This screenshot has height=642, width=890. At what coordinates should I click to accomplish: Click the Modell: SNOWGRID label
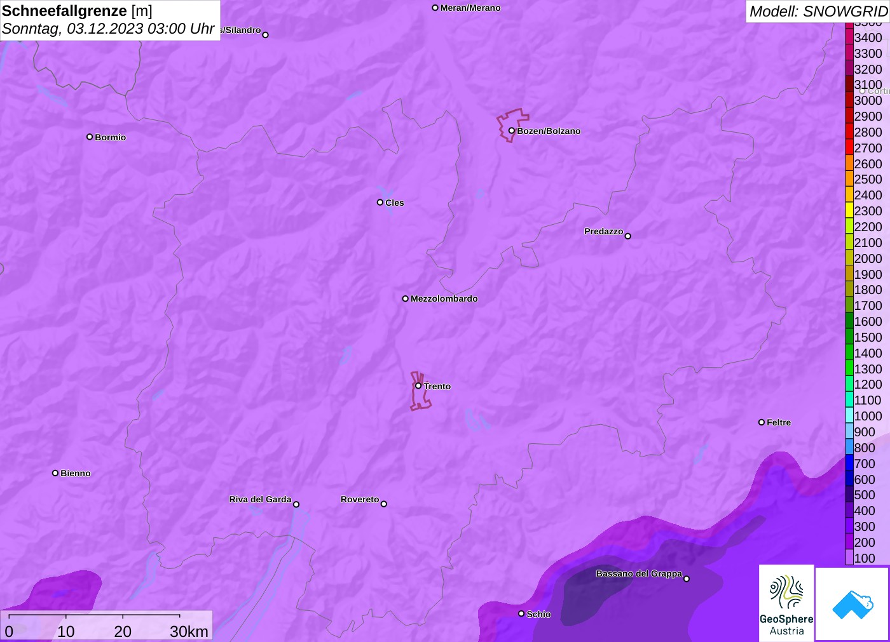[818, 11]
